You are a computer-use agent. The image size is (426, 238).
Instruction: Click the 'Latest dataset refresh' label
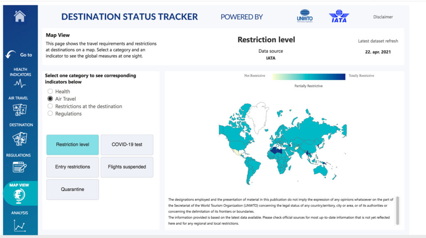coord(378,41)
